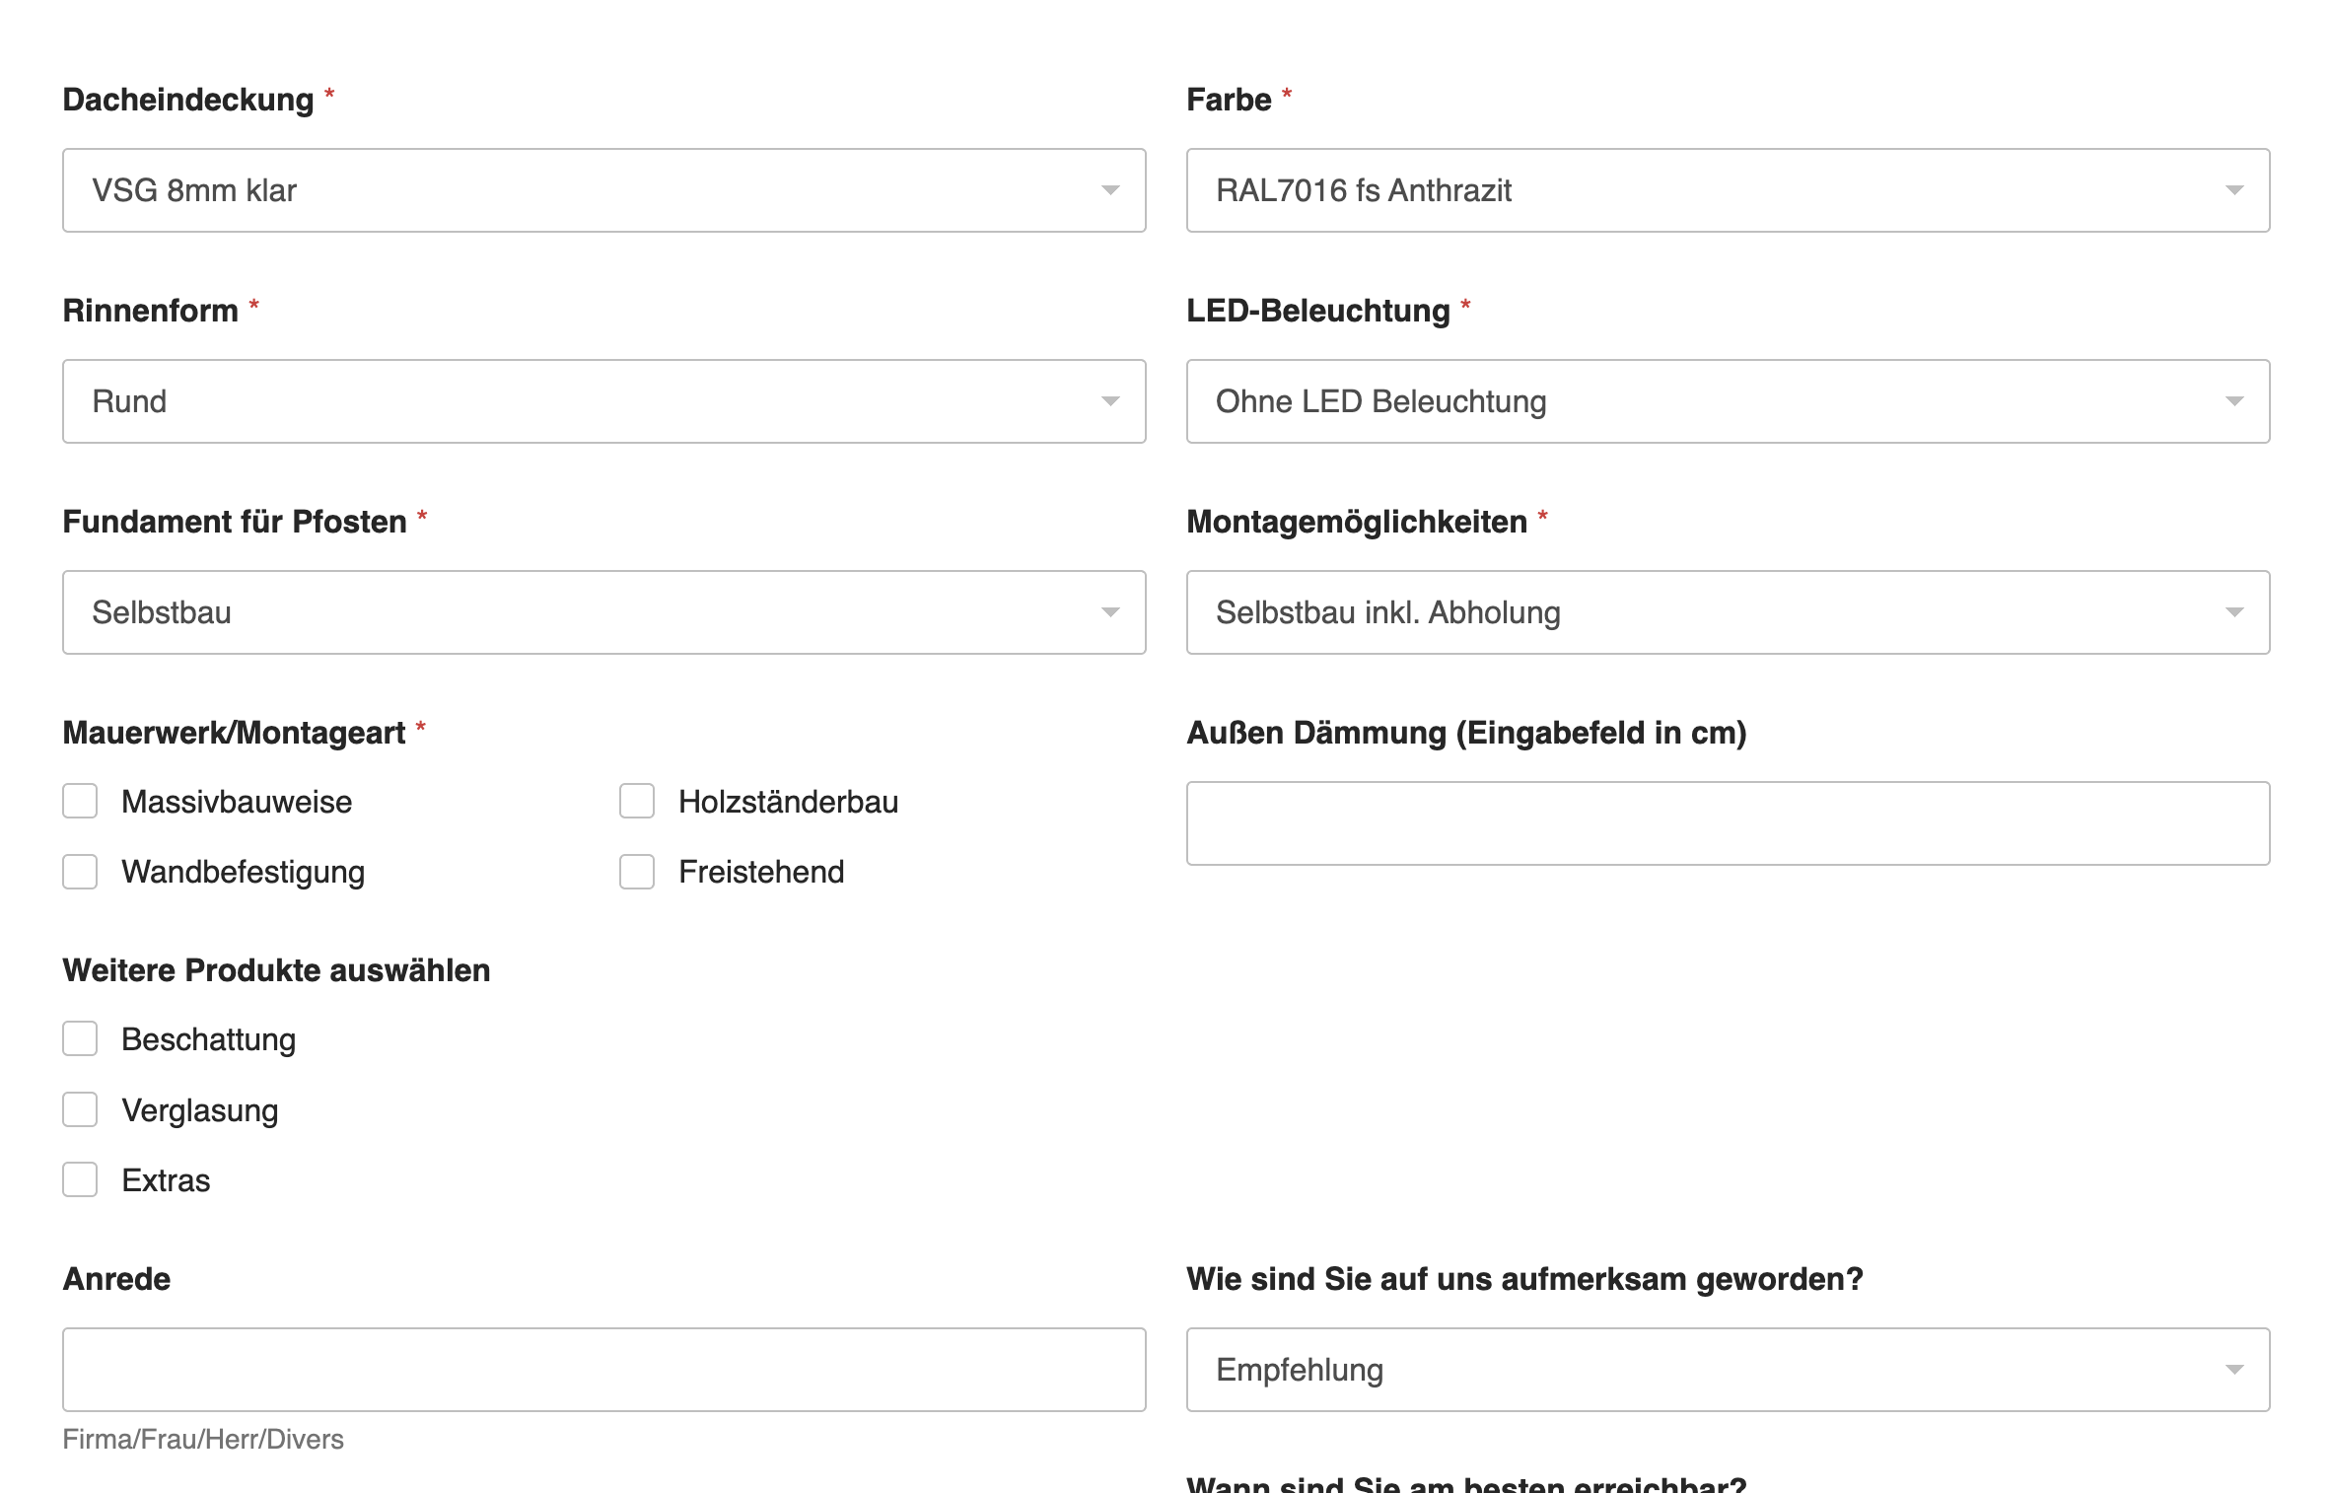Check the Holzständerbau checkbox

[636, 802]
